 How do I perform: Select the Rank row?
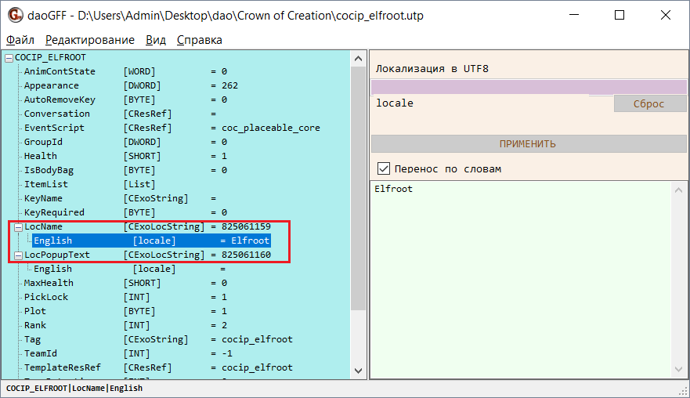click(x=125, y=325)
